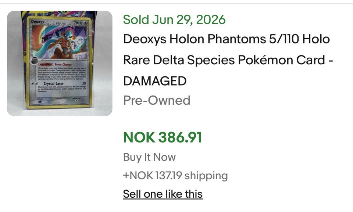Click the weakness energy symbol at card bottom
The image size is (353, 212).
click(x=40, y=102)
